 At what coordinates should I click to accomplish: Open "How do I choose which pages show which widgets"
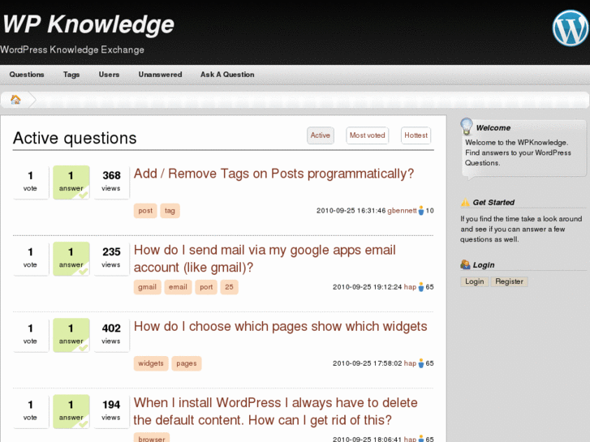pos(280,327)
